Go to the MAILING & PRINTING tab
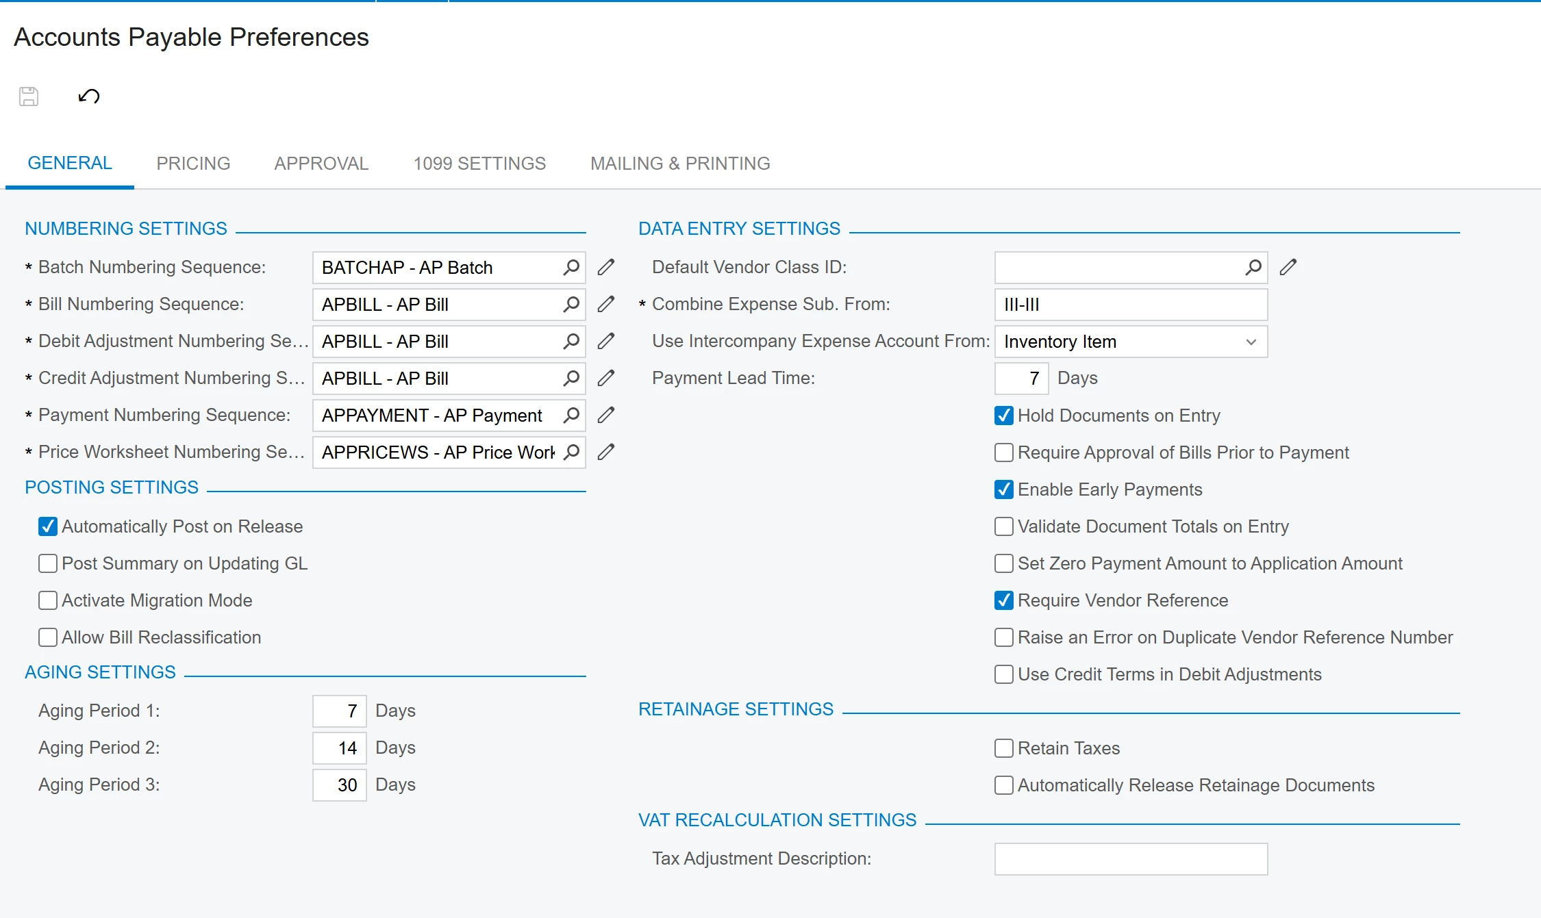This screenshot has width=1541, height=918. pos(680,164)
